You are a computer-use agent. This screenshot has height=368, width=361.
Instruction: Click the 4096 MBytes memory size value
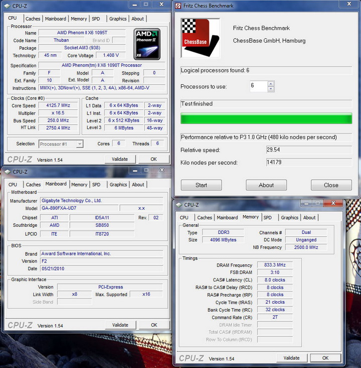pyautogui.click(x=223, y=240)
